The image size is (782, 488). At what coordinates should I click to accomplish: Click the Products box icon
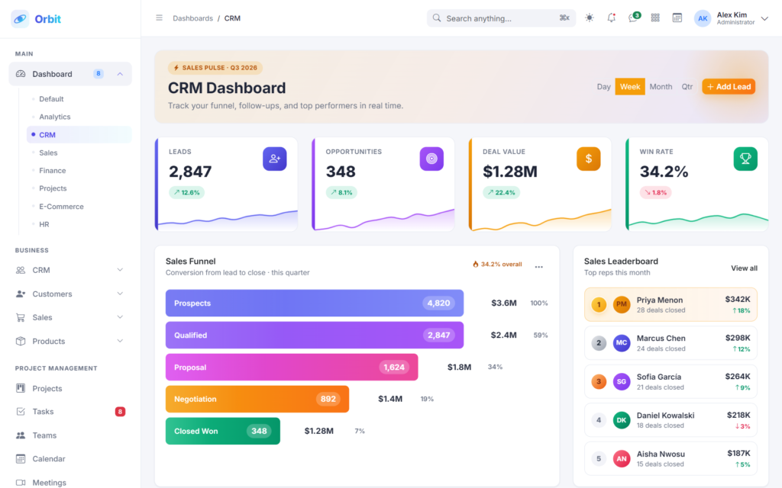point(21,341)
